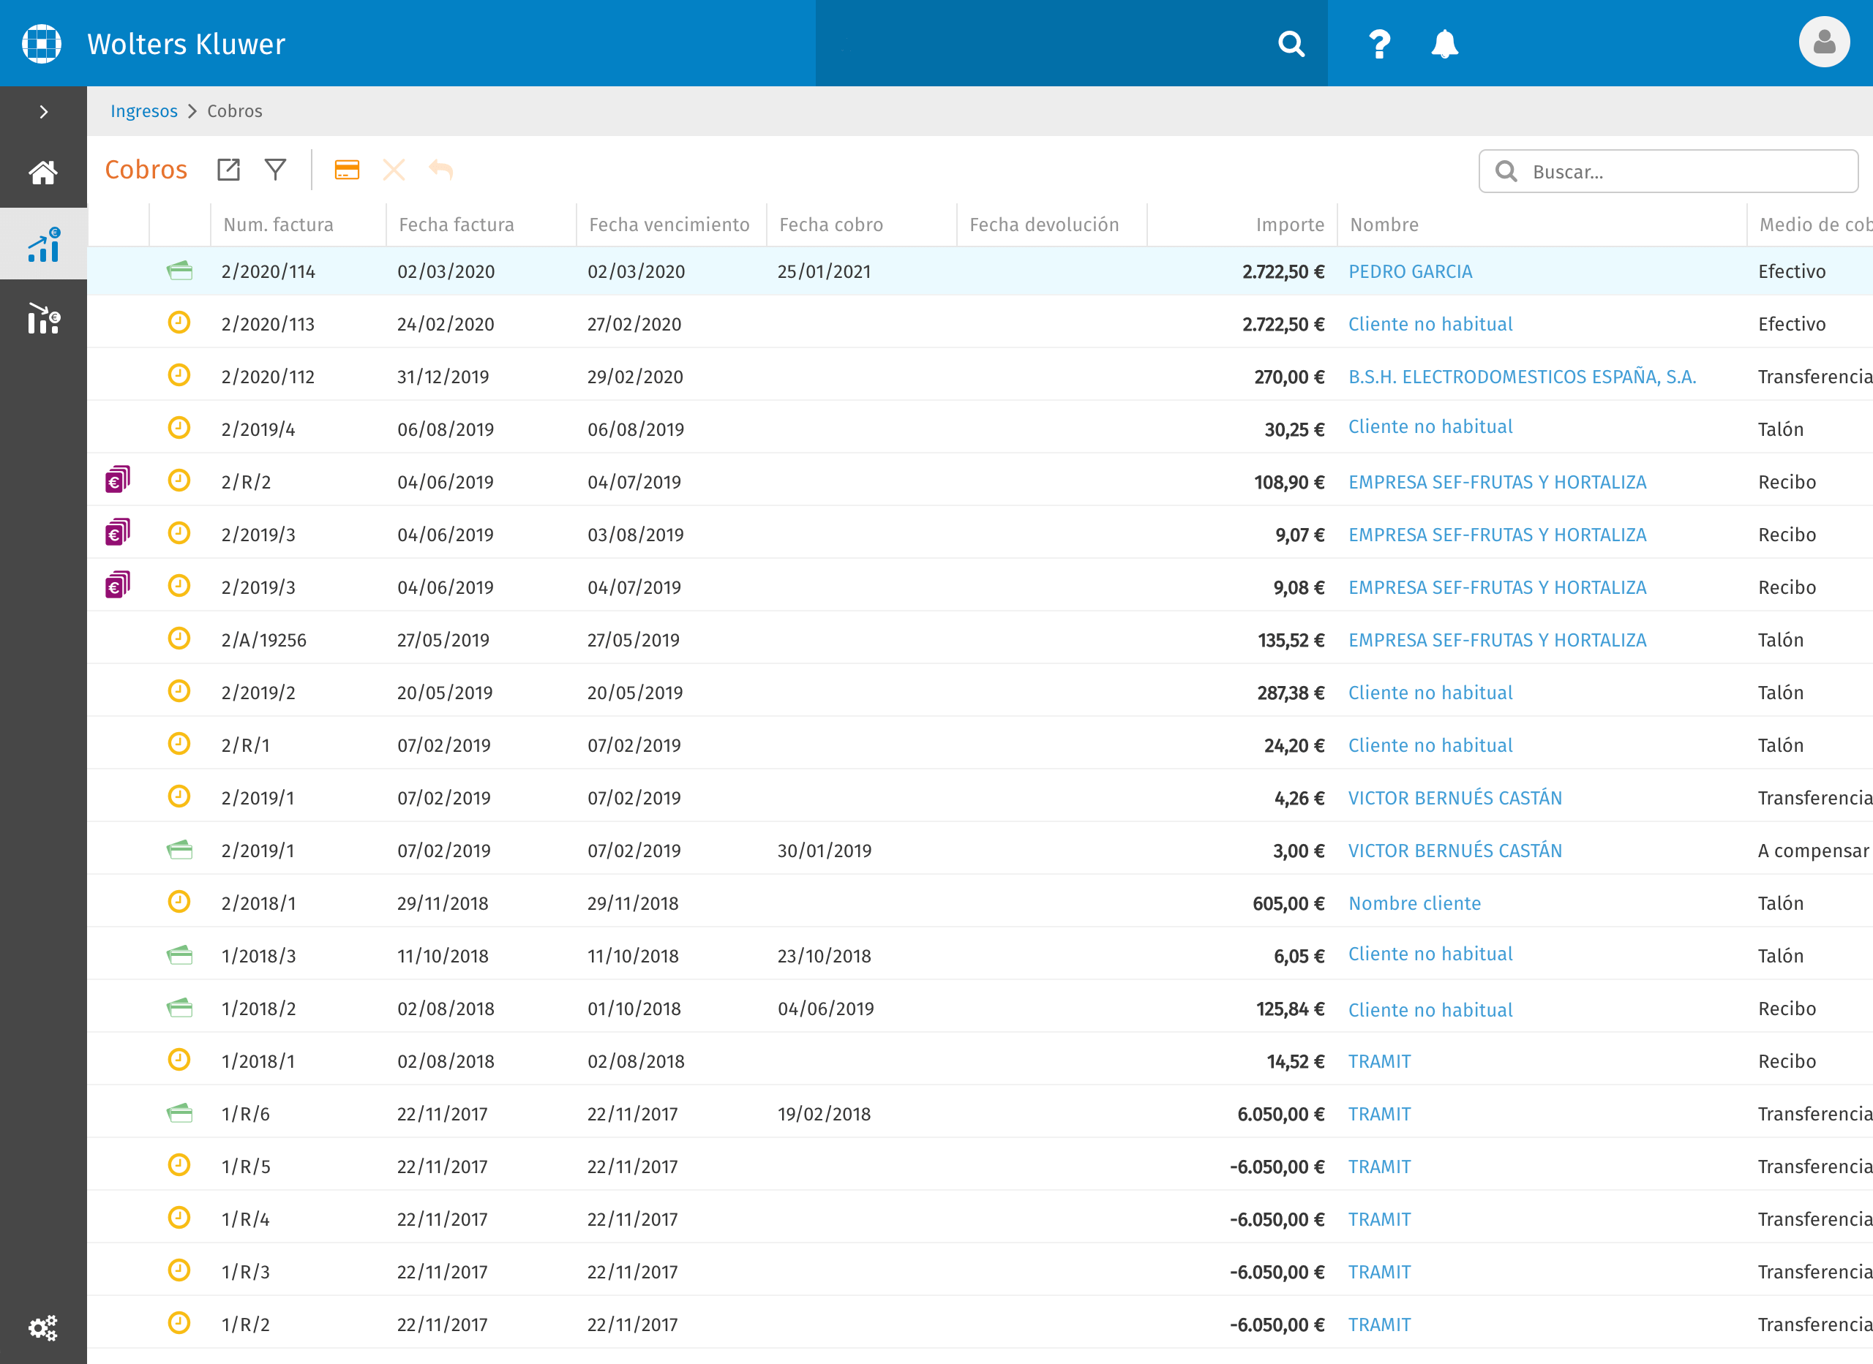The height and width of the screenshot is (1364, 1873).
Task: Click Ingresos breadcrumb link
Action: pyautogui.click(x=143, y=111)
